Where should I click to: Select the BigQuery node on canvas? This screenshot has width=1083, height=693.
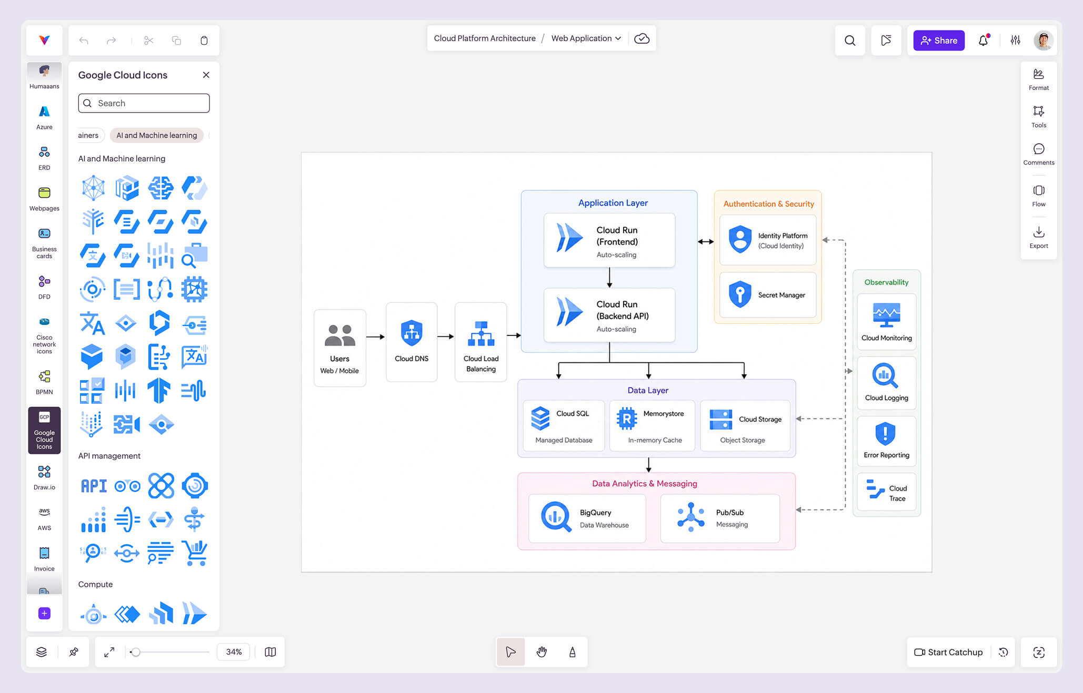587,518
